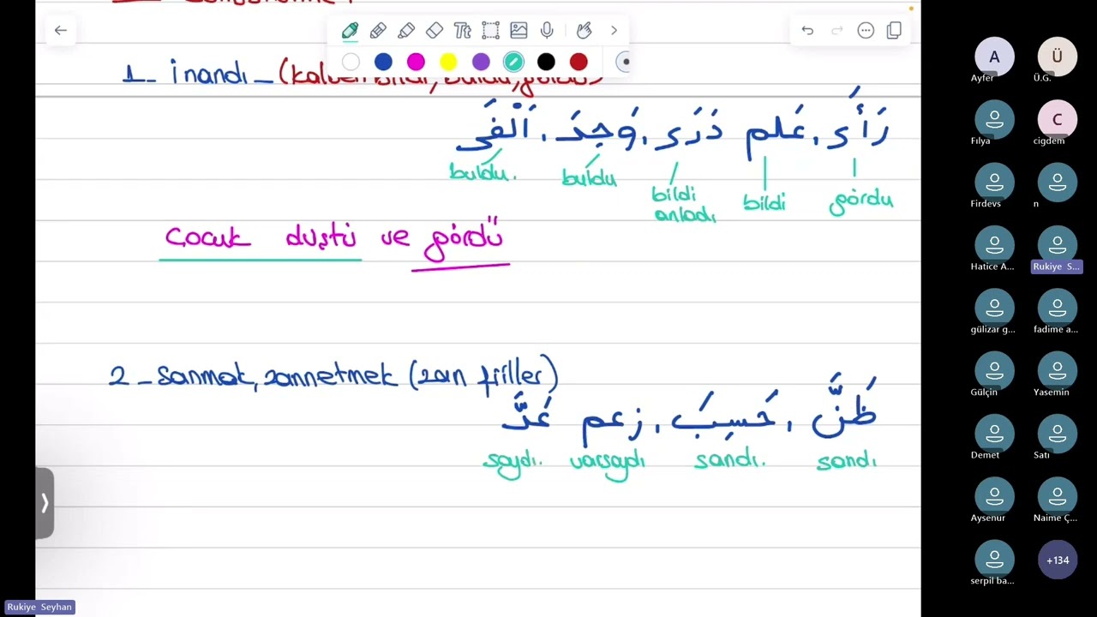The width and height of the screenshot is (1097, 617).
Task: Choose the yellow color swatch
Action: coord(448,62)
